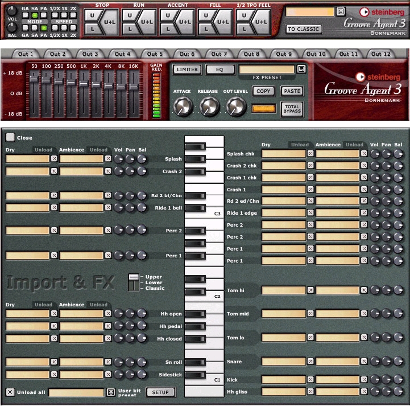This screenshot has height=406, width=410.
Task: Click the save icon beside top preset field
Action: click(341, 11)
